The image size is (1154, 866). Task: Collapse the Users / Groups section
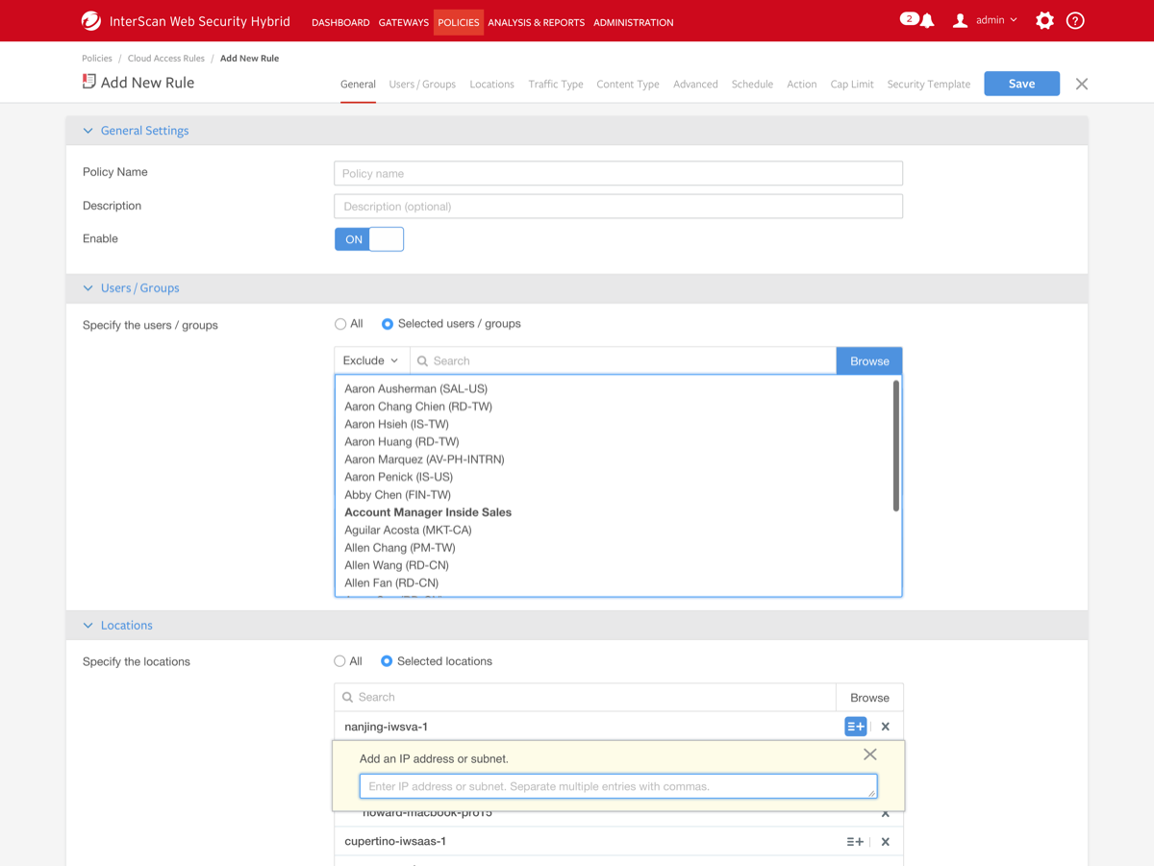(88, 288)
